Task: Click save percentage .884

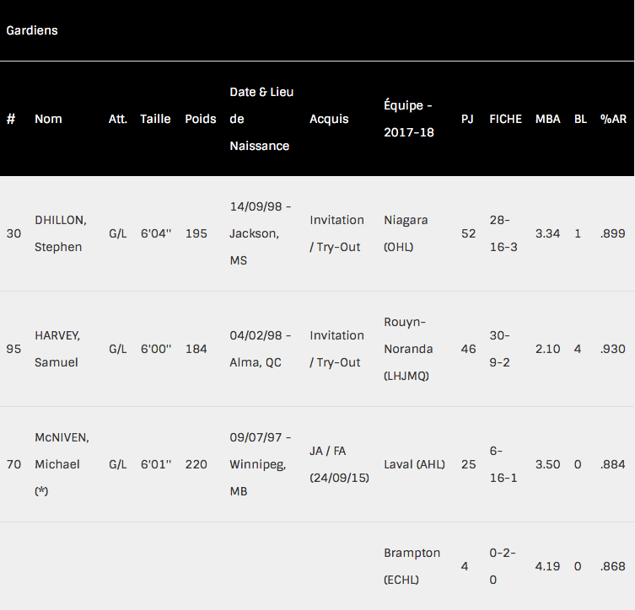Action: point(613,464)
